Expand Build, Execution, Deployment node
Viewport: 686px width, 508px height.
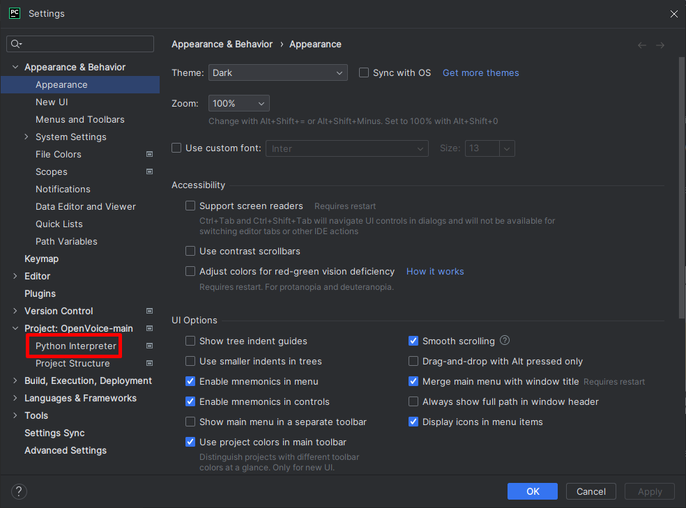15,380
